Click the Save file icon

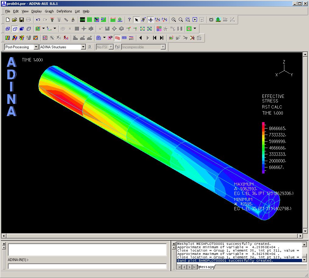(22, 20)
